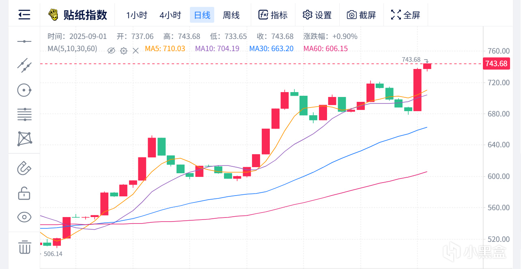
Task: Collapse the left drawing toolbar via menu icon
Action: [24, 15]
